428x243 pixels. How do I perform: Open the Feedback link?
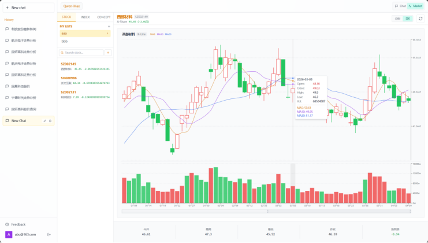pos(18,224)
